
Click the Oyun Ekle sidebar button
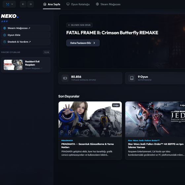26,35
